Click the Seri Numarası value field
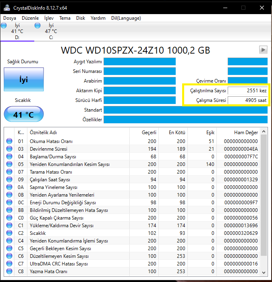Screen dimensions: 272x282 pos(139,71)
